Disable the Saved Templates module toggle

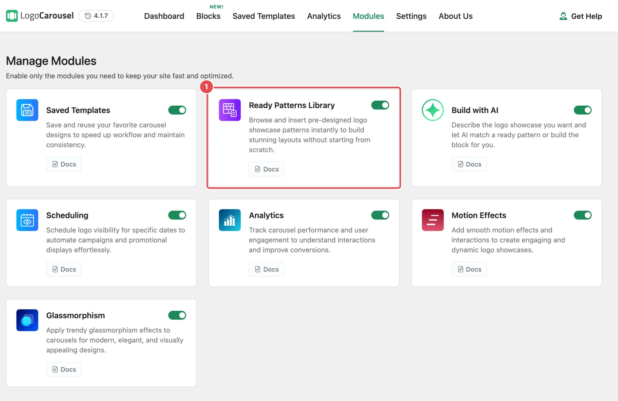[x=177, y=110]
